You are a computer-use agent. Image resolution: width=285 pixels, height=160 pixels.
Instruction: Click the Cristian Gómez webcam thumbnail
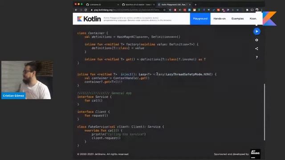pos(27,80)
